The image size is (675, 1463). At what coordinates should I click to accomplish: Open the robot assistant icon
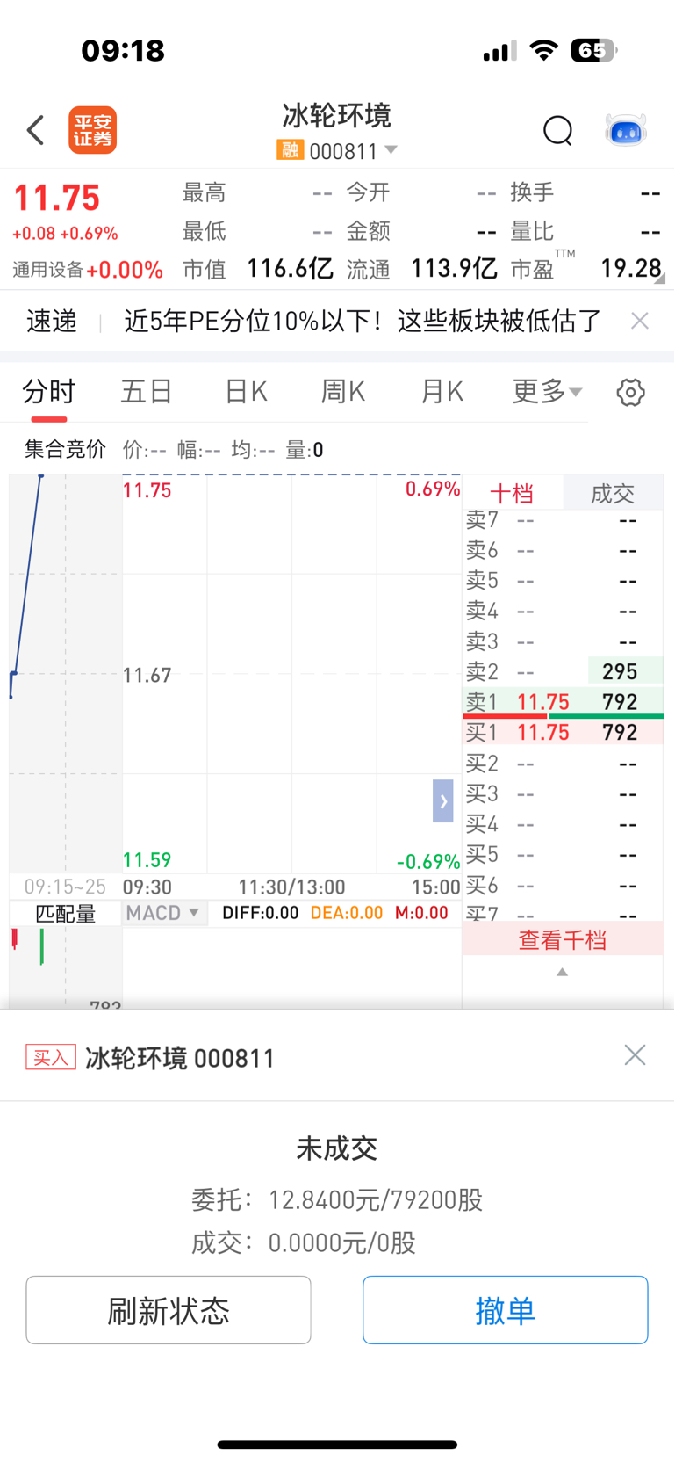[626, 130]
